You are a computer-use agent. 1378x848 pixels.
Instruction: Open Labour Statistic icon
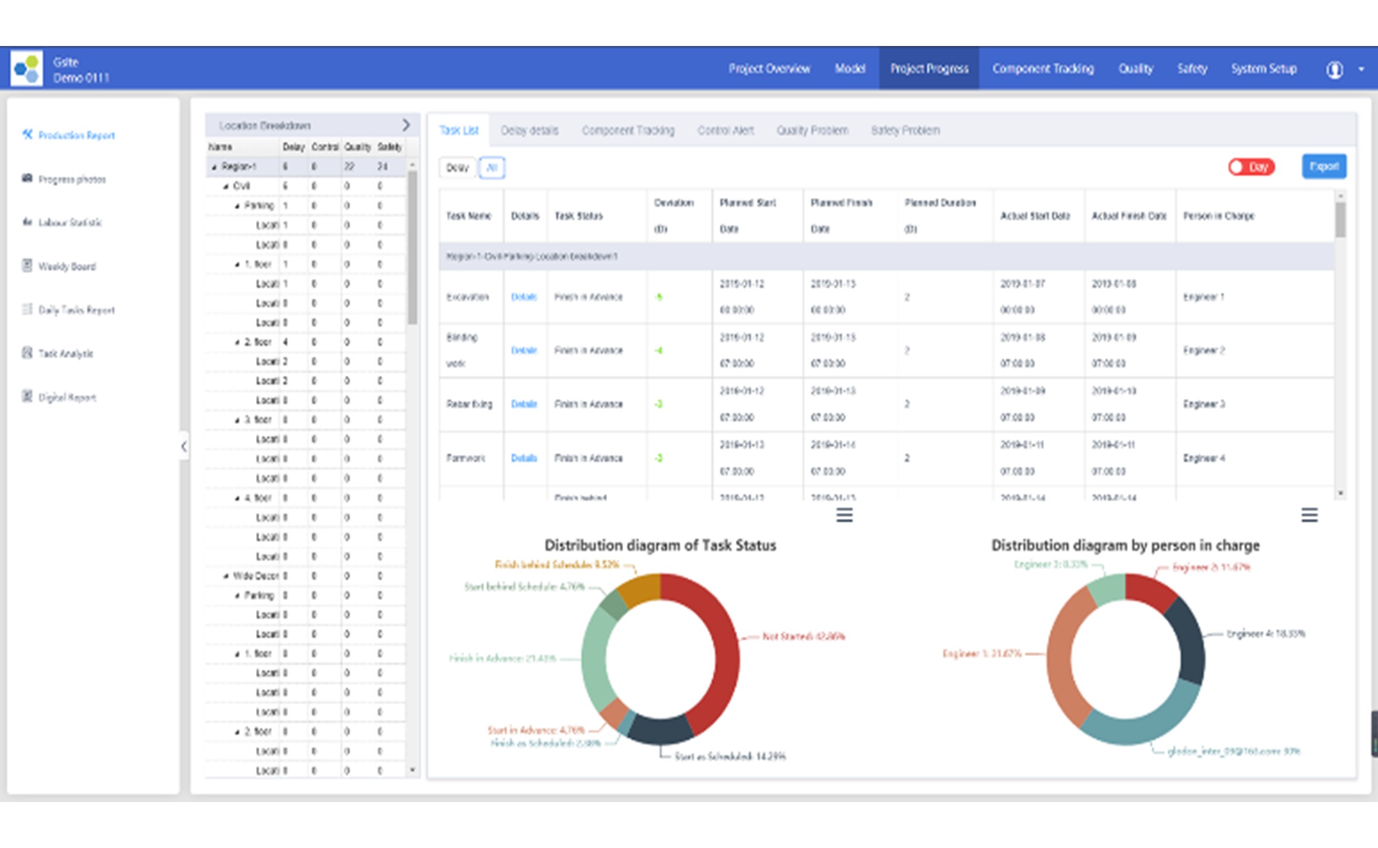click(27, 222)
